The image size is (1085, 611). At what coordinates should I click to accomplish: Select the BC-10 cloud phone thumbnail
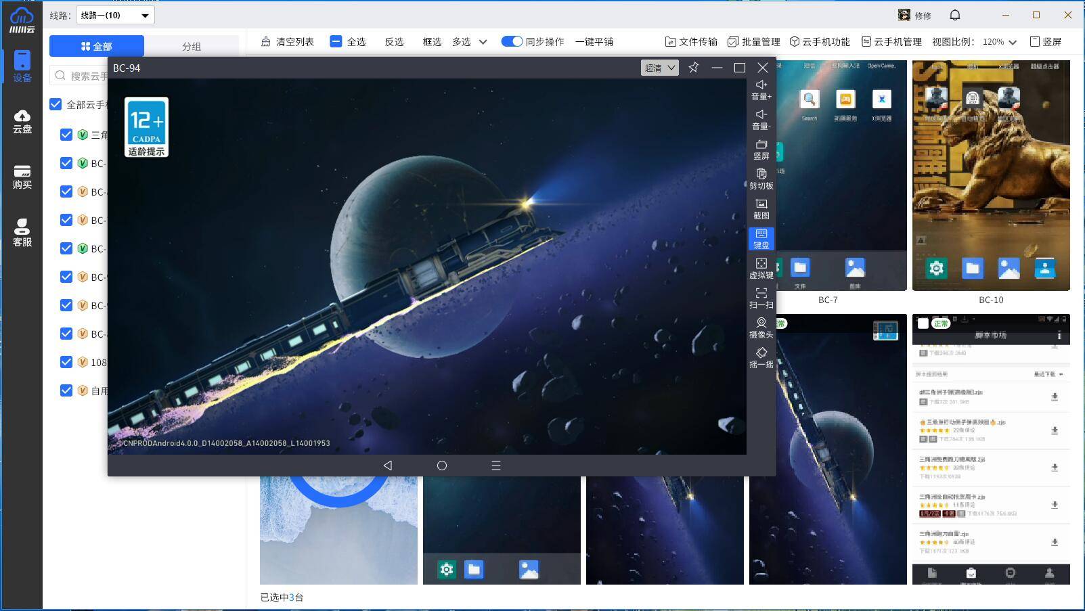coord(991,175)
